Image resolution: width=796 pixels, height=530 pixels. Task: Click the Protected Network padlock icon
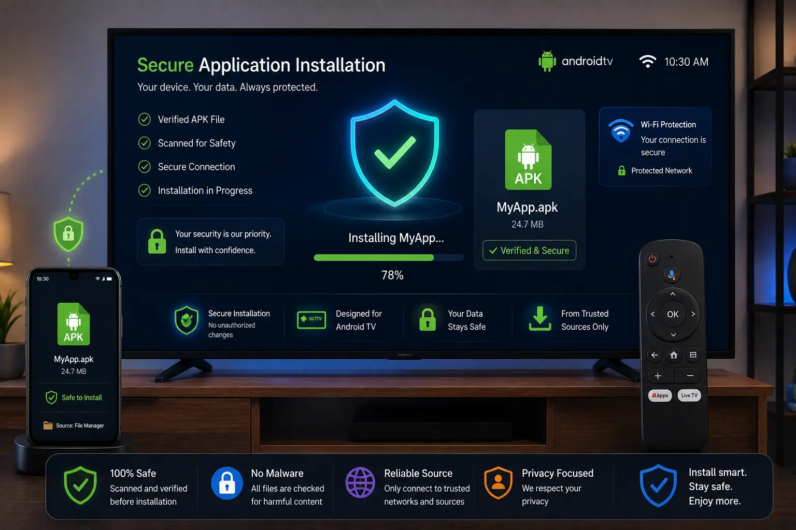[x=621, y=170]
